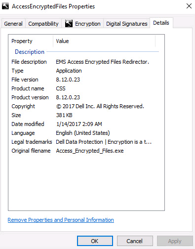
Task: Click the AccessEncryptedFiles title bar icon
Action: click(x=5, y=6)
